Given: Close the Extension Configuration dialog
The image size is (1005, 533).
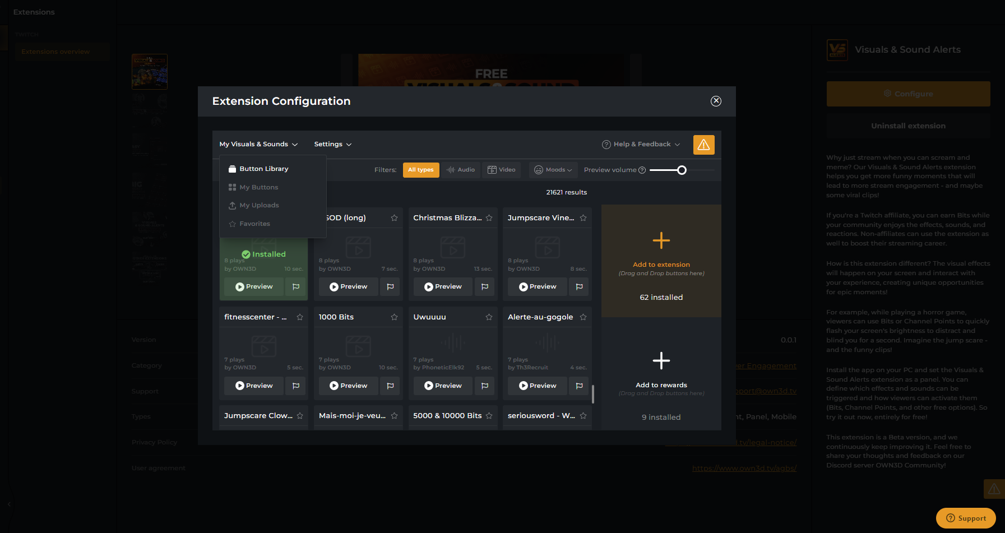Looking at the screenshot, I should (716, 101).
